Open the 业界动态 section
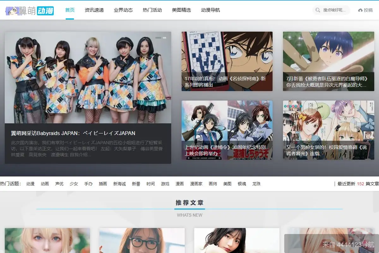 [x=123, y=10]
